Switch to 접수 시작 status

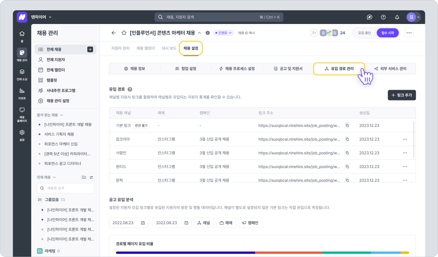pyautogui.click(x=388, y=33)
